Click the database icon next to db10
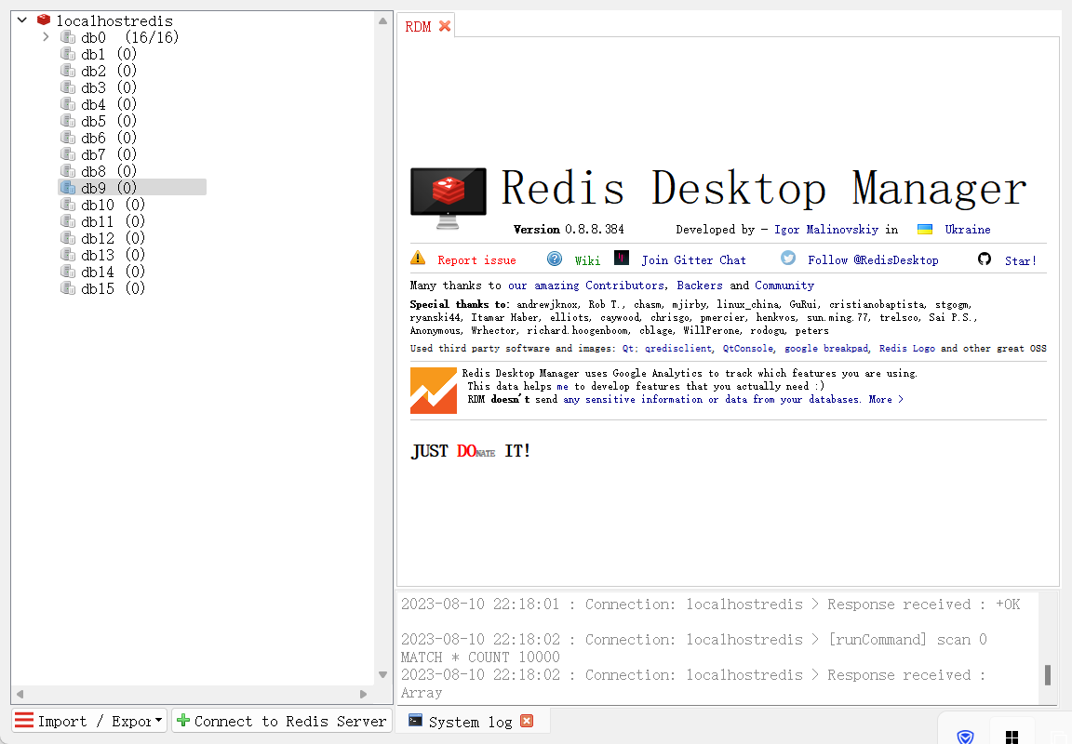This screenshot has width=1072, height=744. [68, 205]
